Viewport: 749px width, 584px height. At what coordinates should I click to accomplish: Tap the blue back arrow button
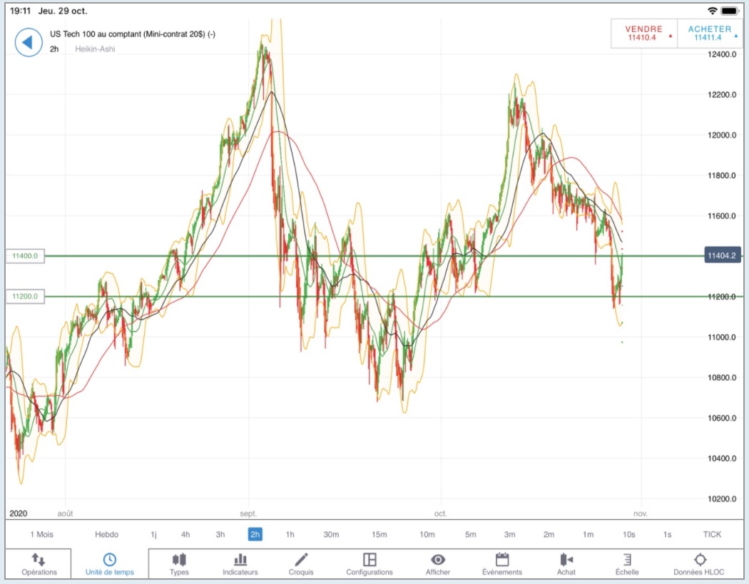coord(29,43)
